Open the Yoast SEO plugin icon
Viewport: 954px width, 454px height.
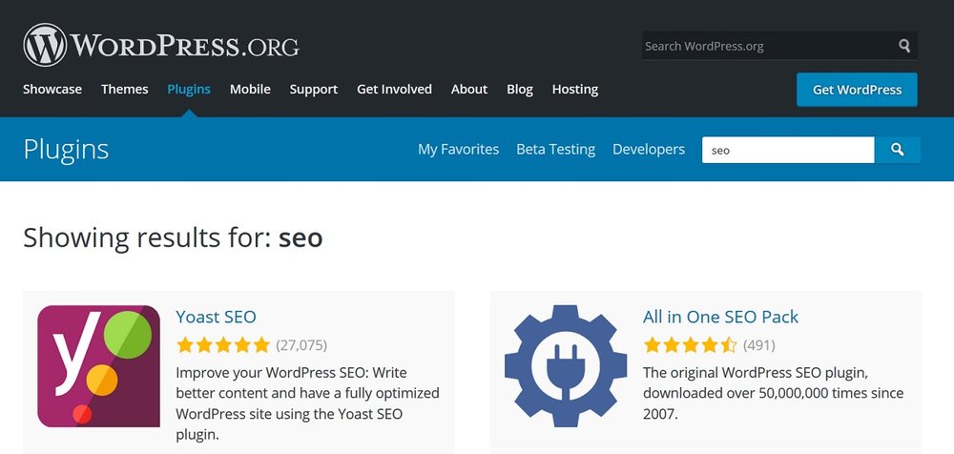tap(98, 365)
